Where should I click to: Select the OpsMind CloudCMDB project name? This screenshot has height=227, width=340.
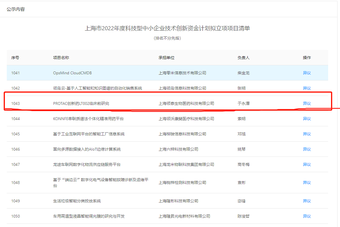pyautogui.click(x=72, y=73)
